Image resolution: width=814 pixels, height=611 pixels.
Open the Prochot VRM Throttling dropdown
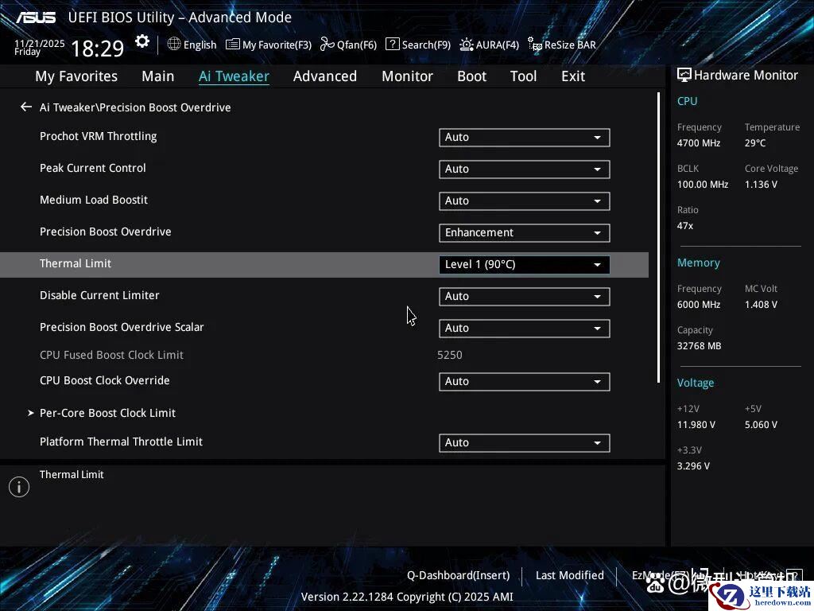click(524, 138)
